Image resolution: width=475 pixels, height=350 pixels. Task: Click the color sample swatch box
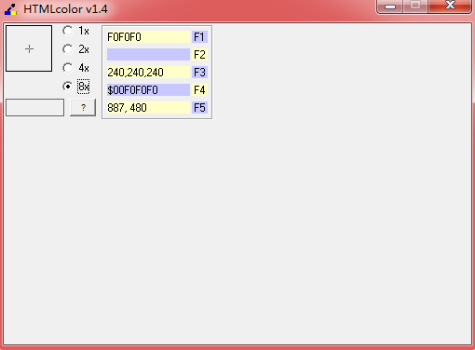click(x=34, y=107)
